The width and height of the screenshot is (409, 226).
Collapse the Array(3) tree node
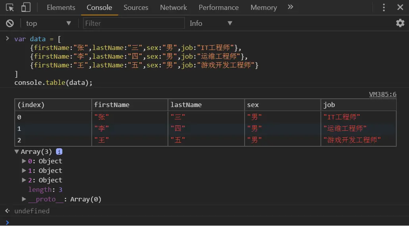point(17,151)
